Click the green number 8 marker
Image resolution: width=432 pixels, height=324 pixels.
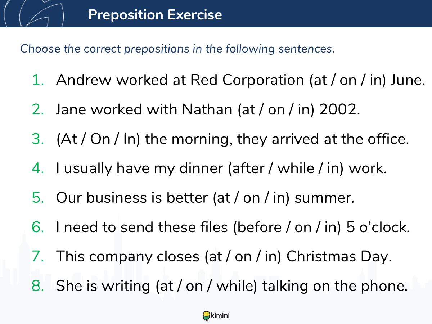[38, 287]
